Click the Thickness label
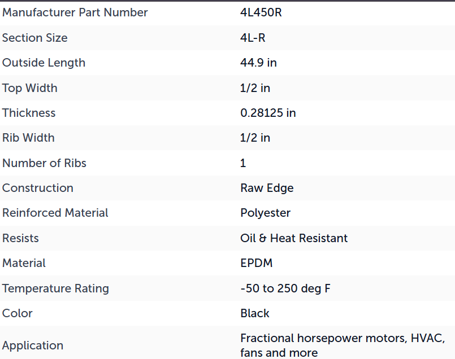Image resolution: width=455 pixels, height=359 pixels. pos(29,113)
